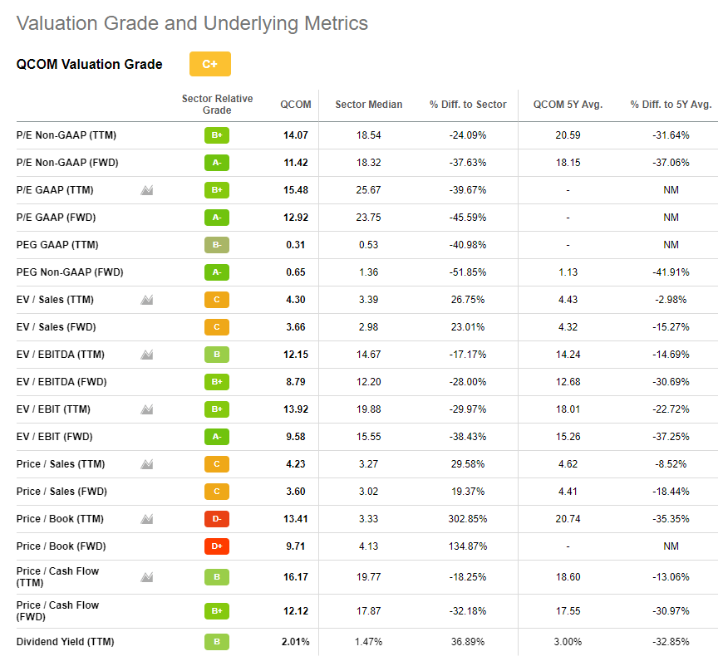This screenshot has width=723, height=666.
Task: Open the PEG GAAP (TTM) metric
Action: (57, 245)
